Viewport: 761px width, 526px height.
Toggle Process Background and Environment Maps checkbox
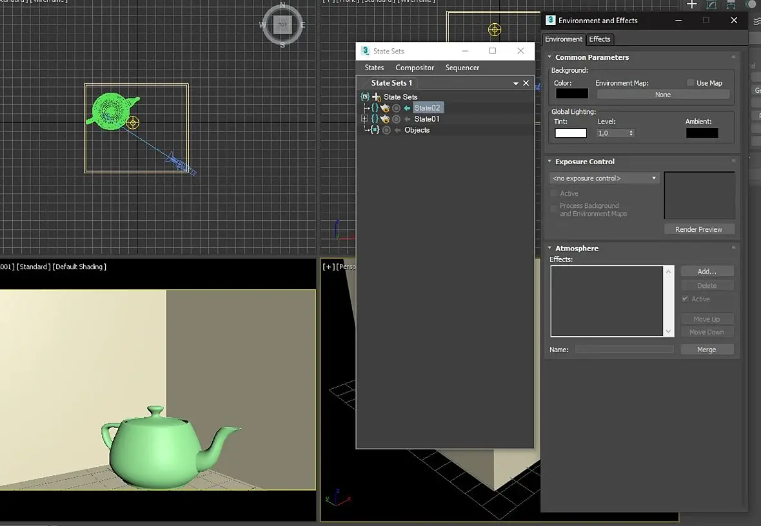tap(554, 209)
